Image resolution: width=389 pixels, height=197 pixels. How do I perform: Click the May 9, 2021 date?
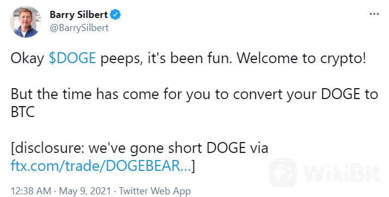85,191
